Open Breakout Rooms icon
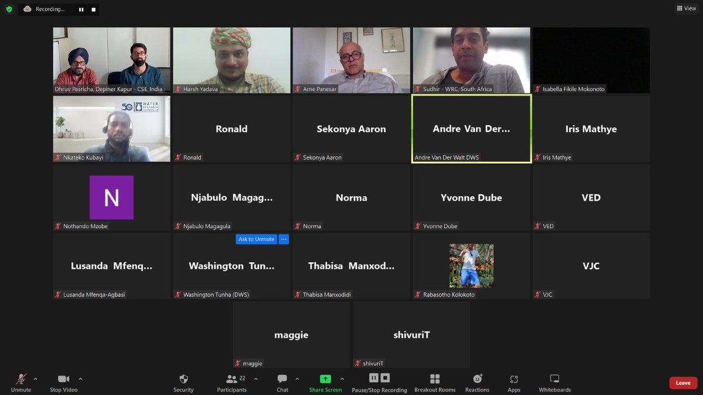This screenshot has width=703, height=395. (x=435, y=379)
